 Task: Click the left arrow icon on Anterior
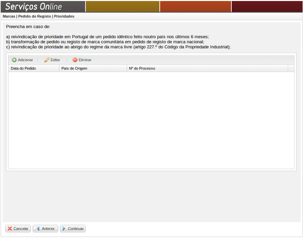38,229
